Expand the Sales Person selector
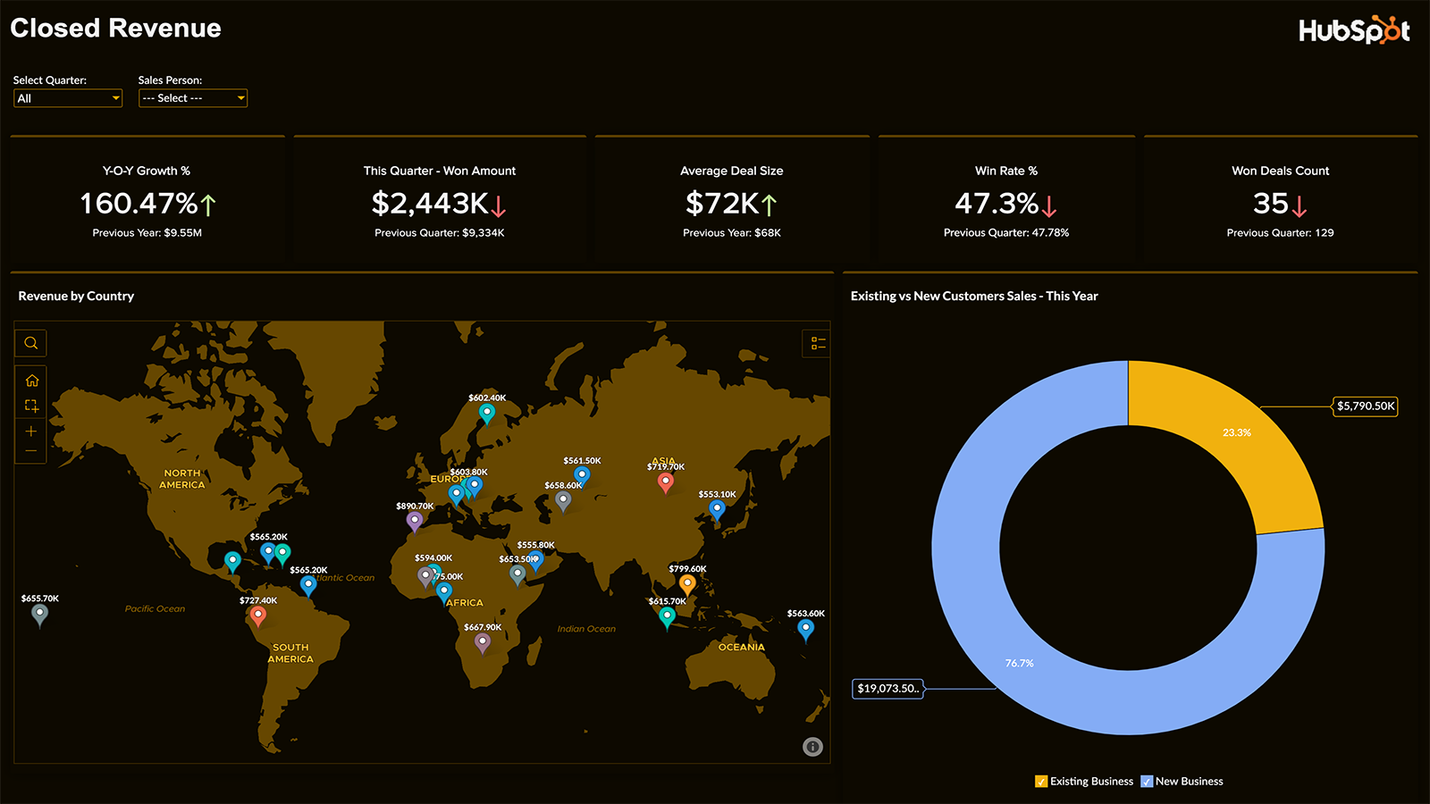Image resolution: width=1430 pixels, height=804 pixels. pos(192,98)
